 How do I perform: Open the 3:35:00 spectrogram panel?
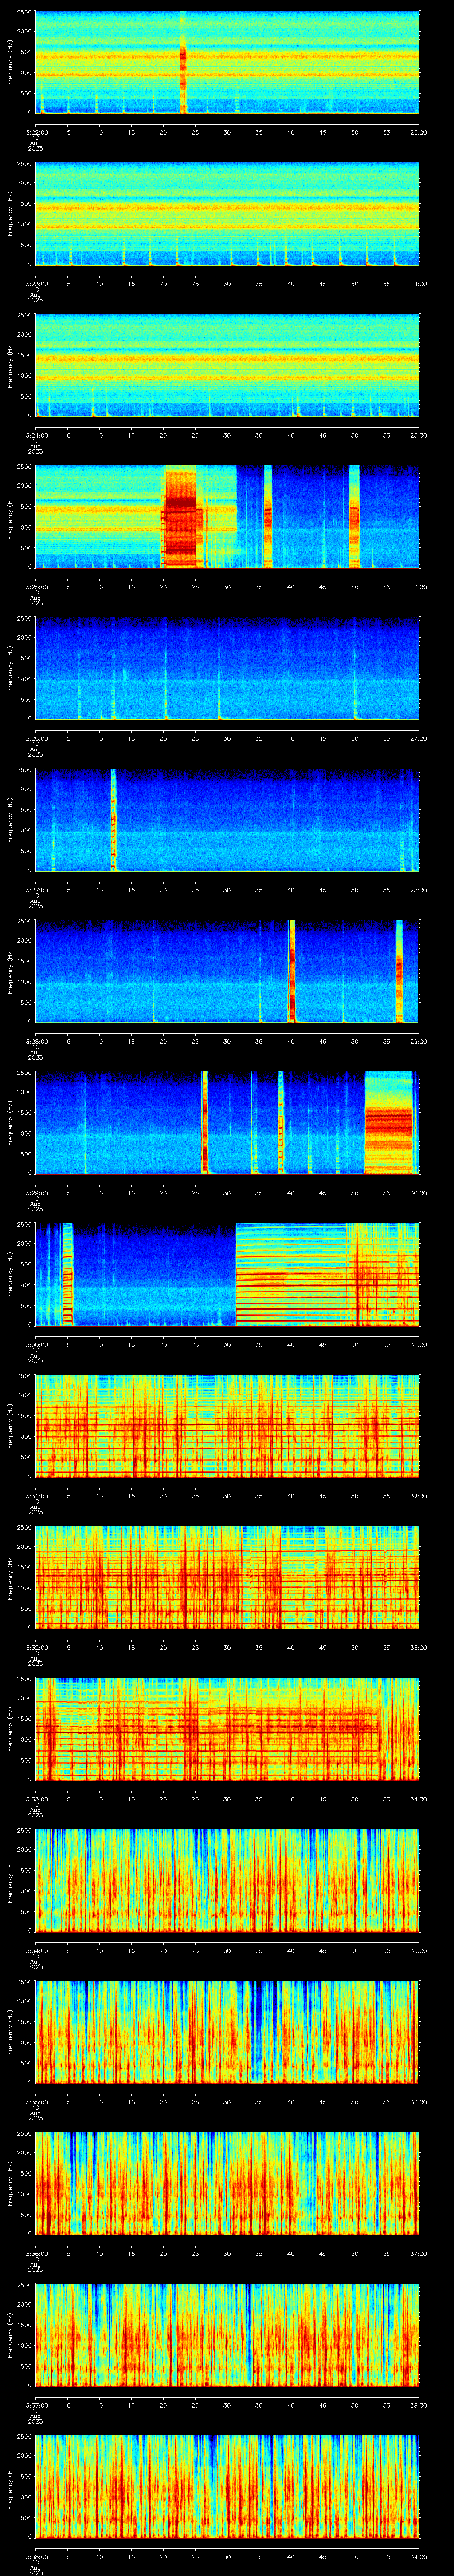[227, 2032]
